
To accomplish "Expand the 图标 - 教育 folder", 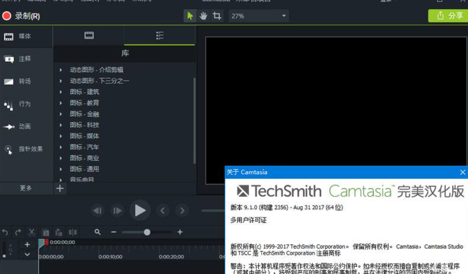I will pos(61,103).
